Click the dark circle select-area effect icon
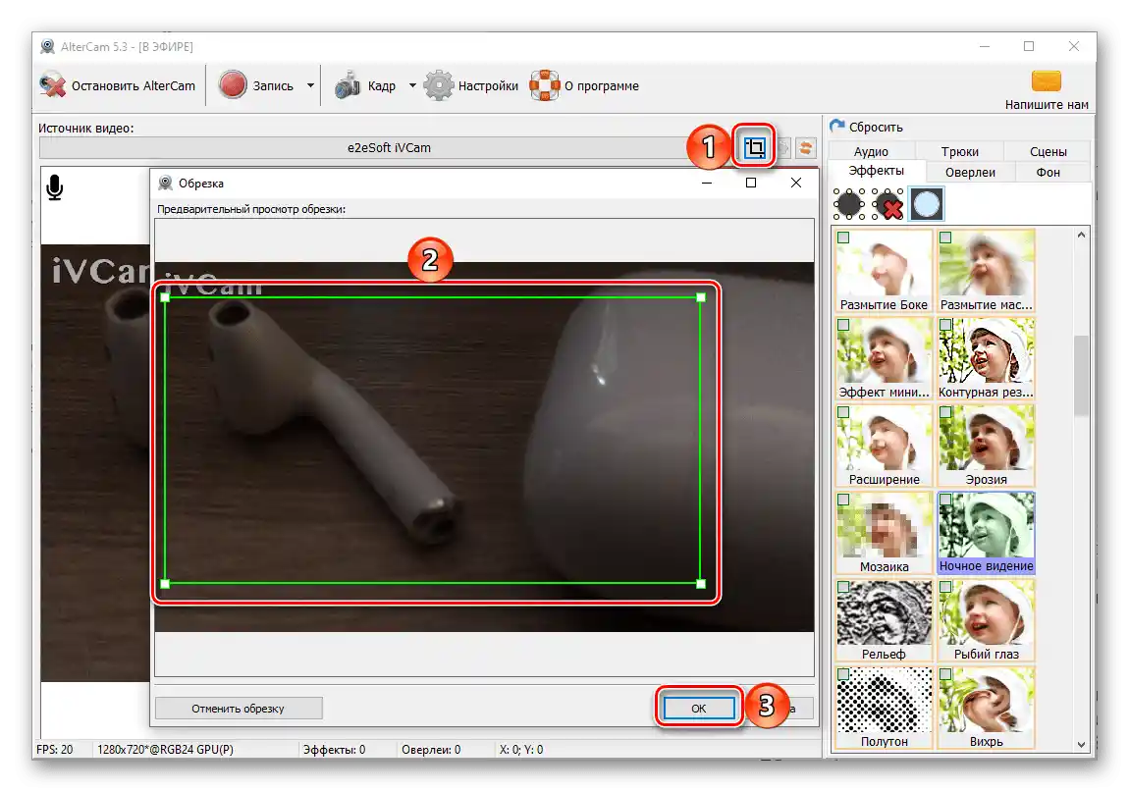The width and height of the screenshot is (1129, 792). [849, 204]
